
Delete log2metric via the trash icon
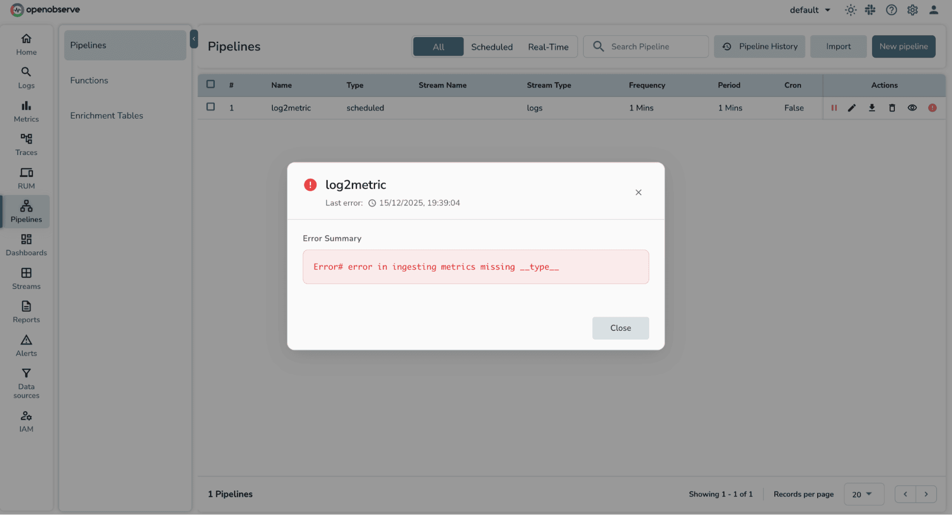pos(892,108)
